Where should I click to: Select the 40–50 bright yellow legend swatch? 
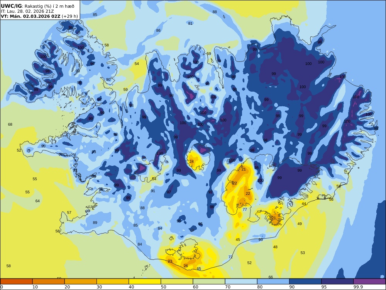pos(145,281)
